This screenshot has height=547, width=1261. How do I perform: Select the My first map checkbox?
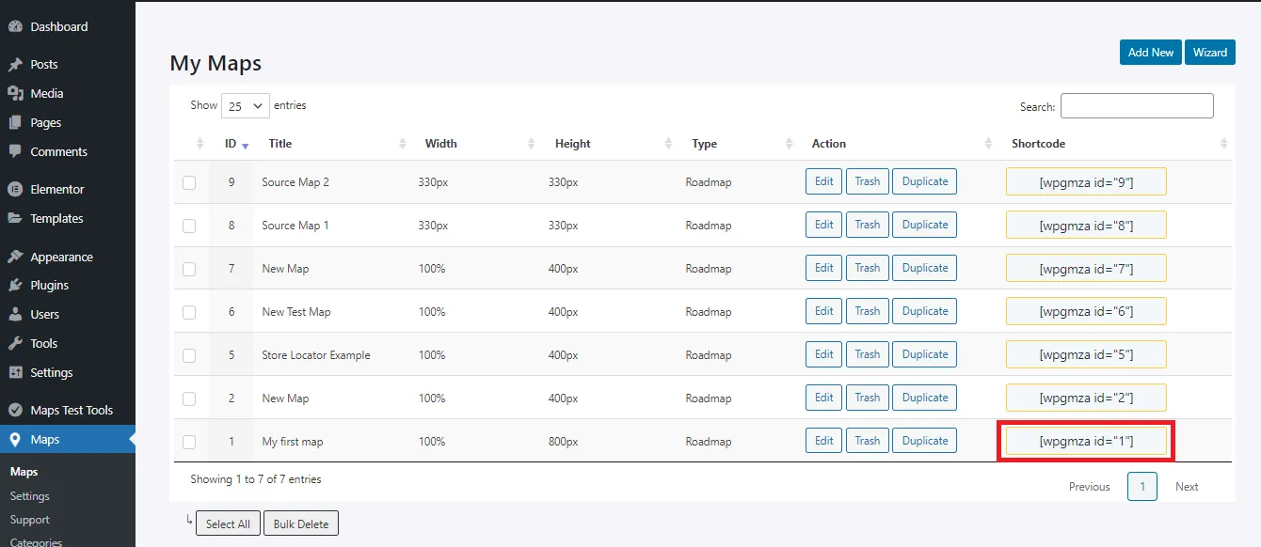coord(189,442)
